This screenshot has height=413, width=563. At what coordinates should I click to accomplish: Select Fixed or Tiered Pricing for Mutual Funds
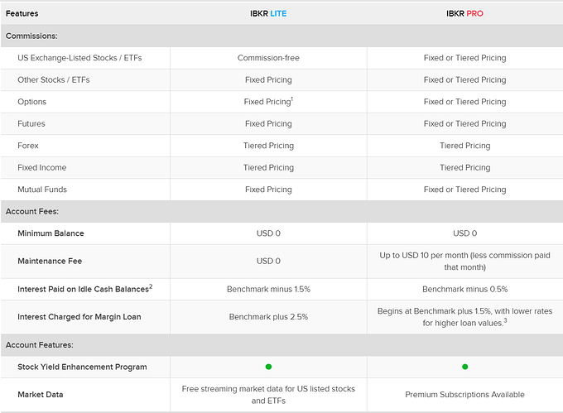(464, 189)
